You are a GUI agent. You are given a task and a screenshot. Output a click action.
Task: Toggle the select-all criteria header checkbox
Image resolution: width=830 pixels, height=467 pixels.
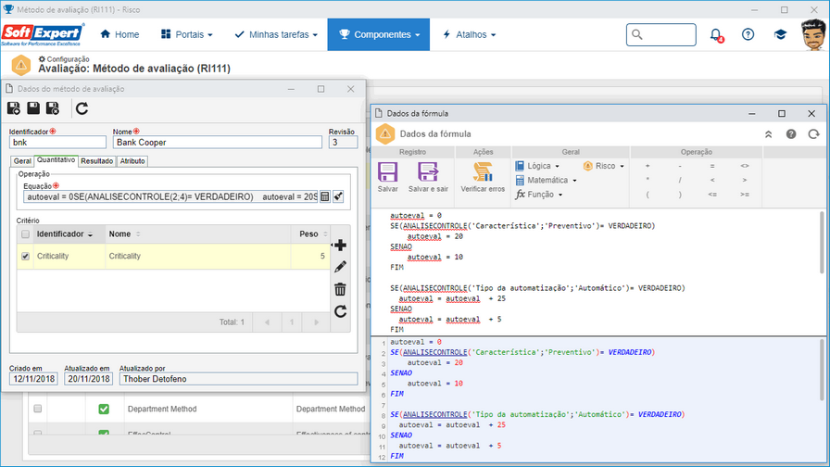pos(25,234)
